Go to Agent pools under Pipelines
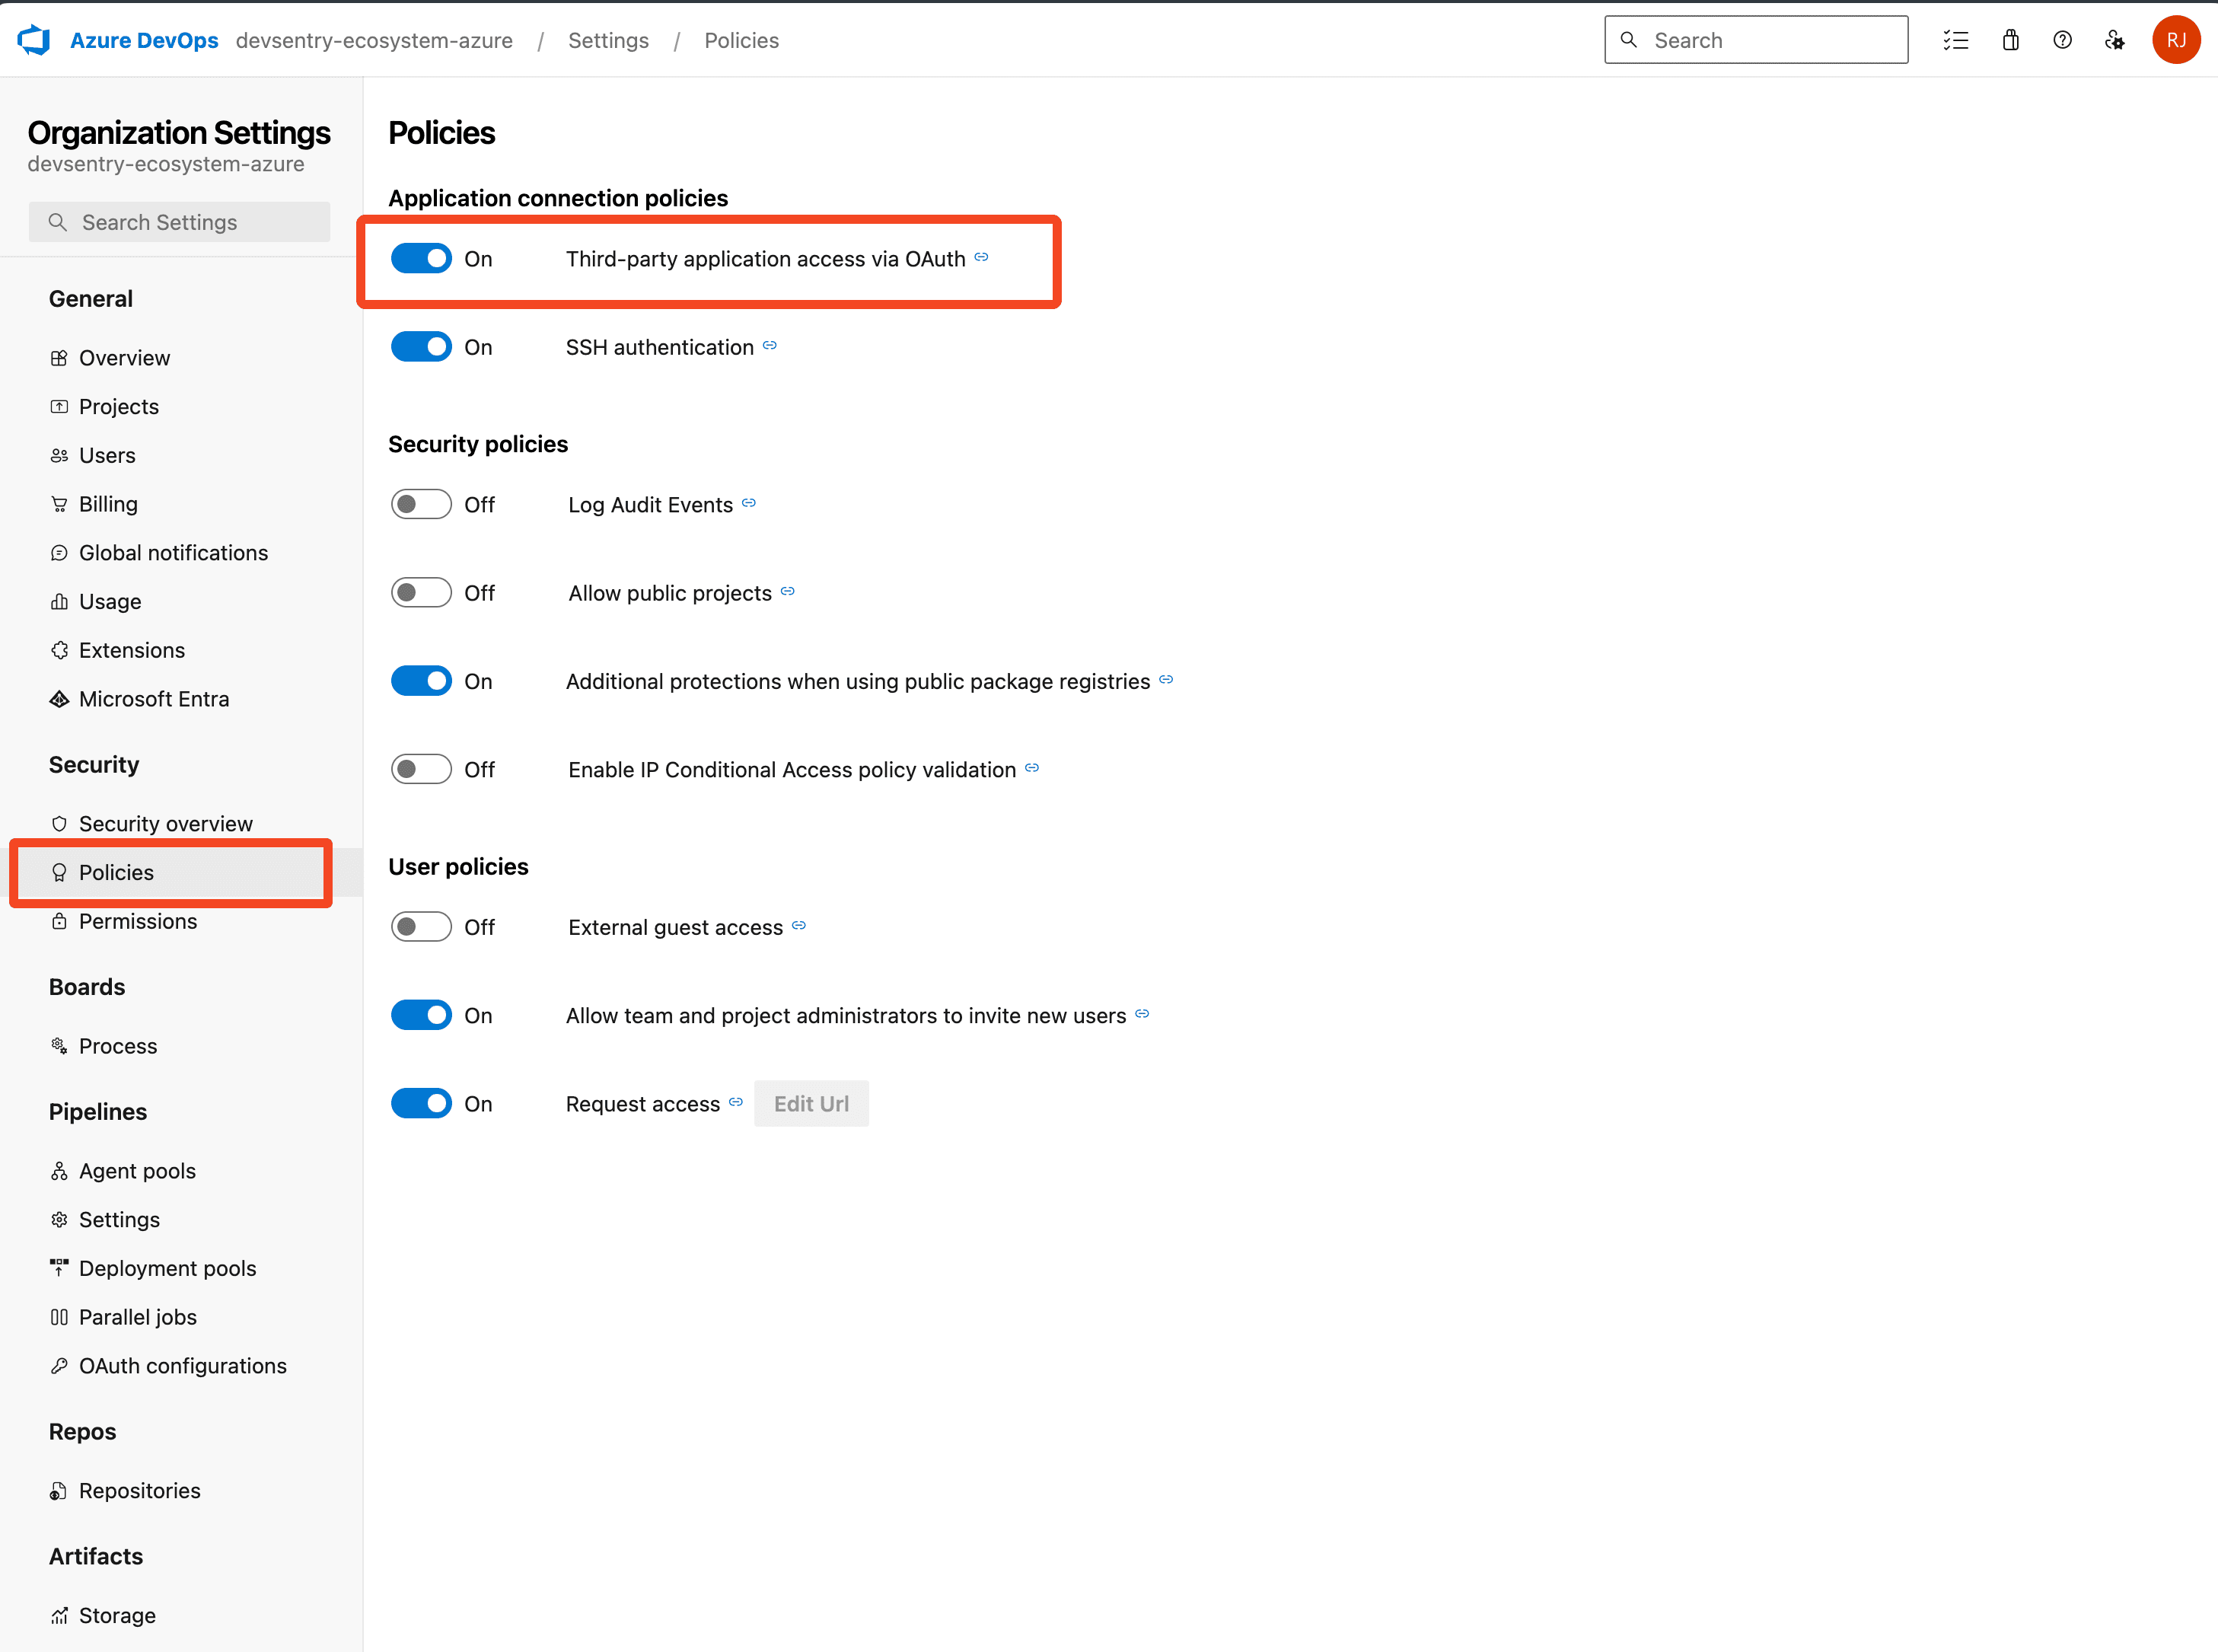 tap(137, 1171)
